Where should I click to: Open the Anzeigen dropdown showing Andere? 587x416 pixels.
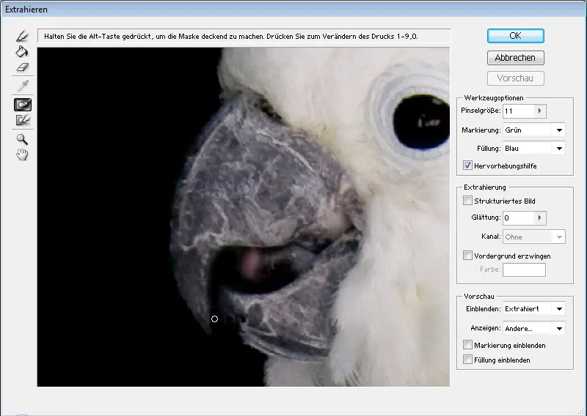pos(534,329)
